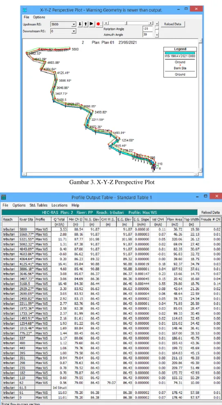The width and height of the screenshot is (222, 405).
Task: Click the Crit W.S. value 79.07
Action: pos(108,382)
